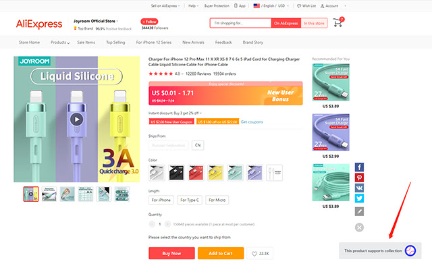Add product to wishlist heart button
Image resolution: width=432 pixels, height=270 pixels.
pyautogui.click(x=260, y=253)
